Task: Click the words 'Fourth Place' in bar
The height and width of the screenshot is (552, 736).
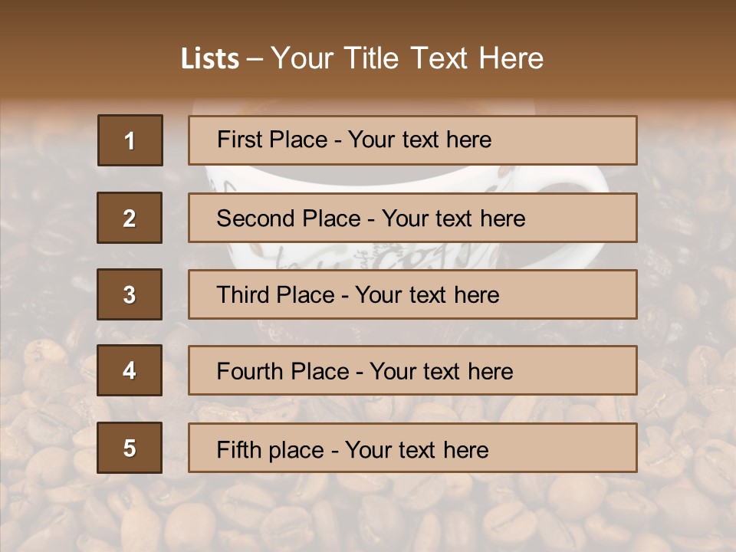Action: point(283,371)
